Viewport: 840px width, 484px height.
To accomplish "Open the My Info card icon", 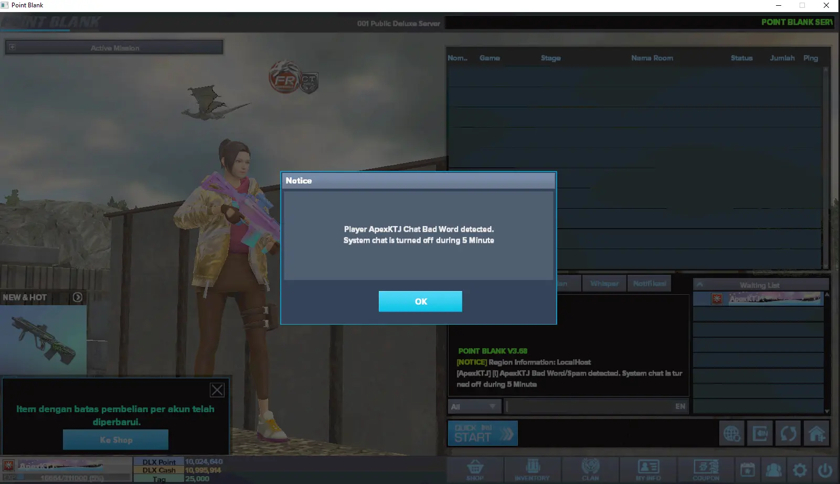I will (648, 469).
